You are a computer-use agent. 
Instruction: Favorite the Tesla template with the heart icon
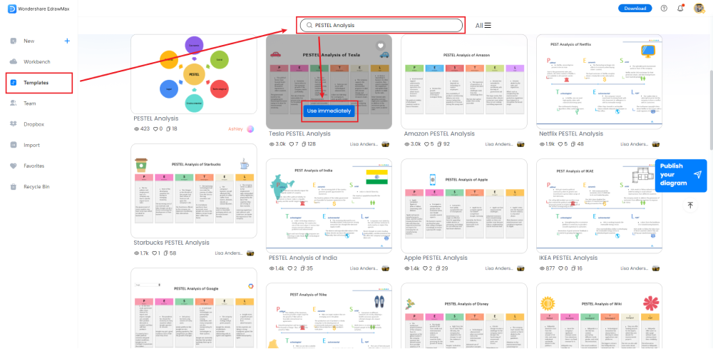(381, 46)
